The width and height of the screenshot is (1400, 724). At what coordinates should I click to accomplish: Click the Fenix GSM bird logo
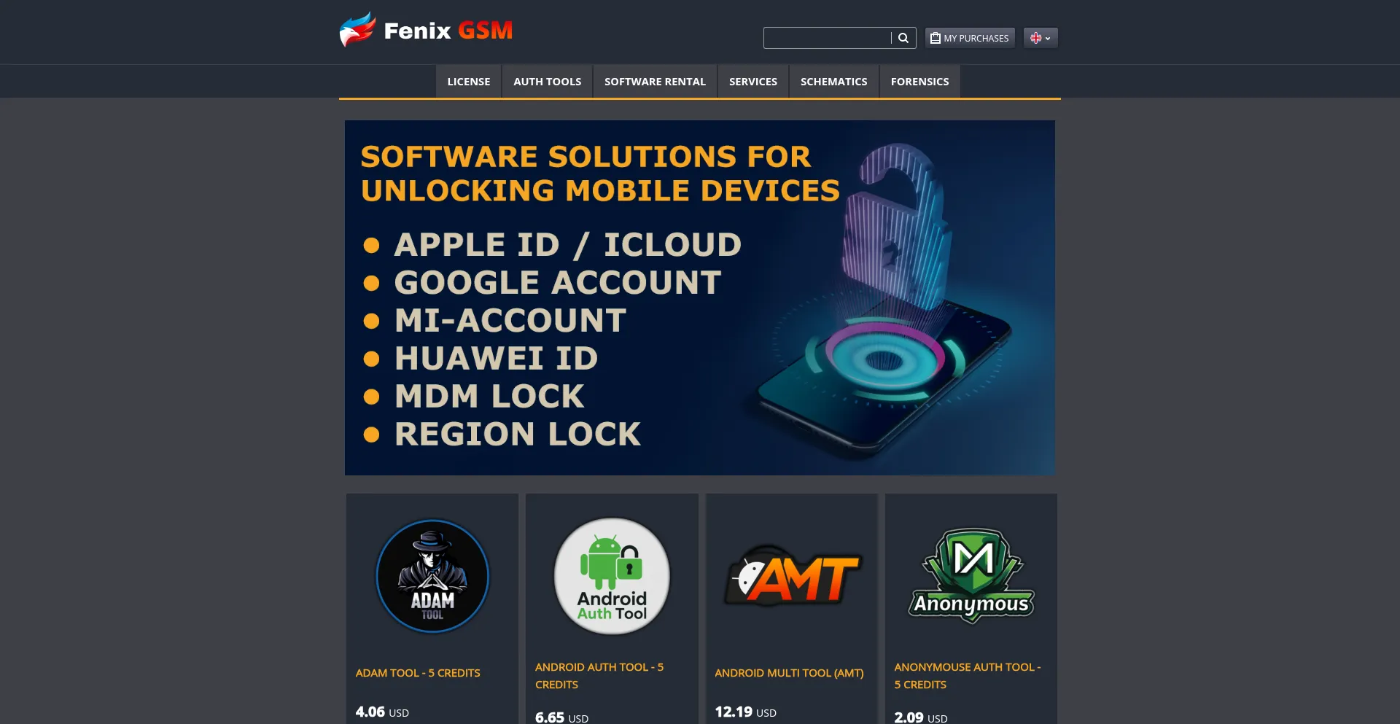pyautogui.click(x=357, y=30)
